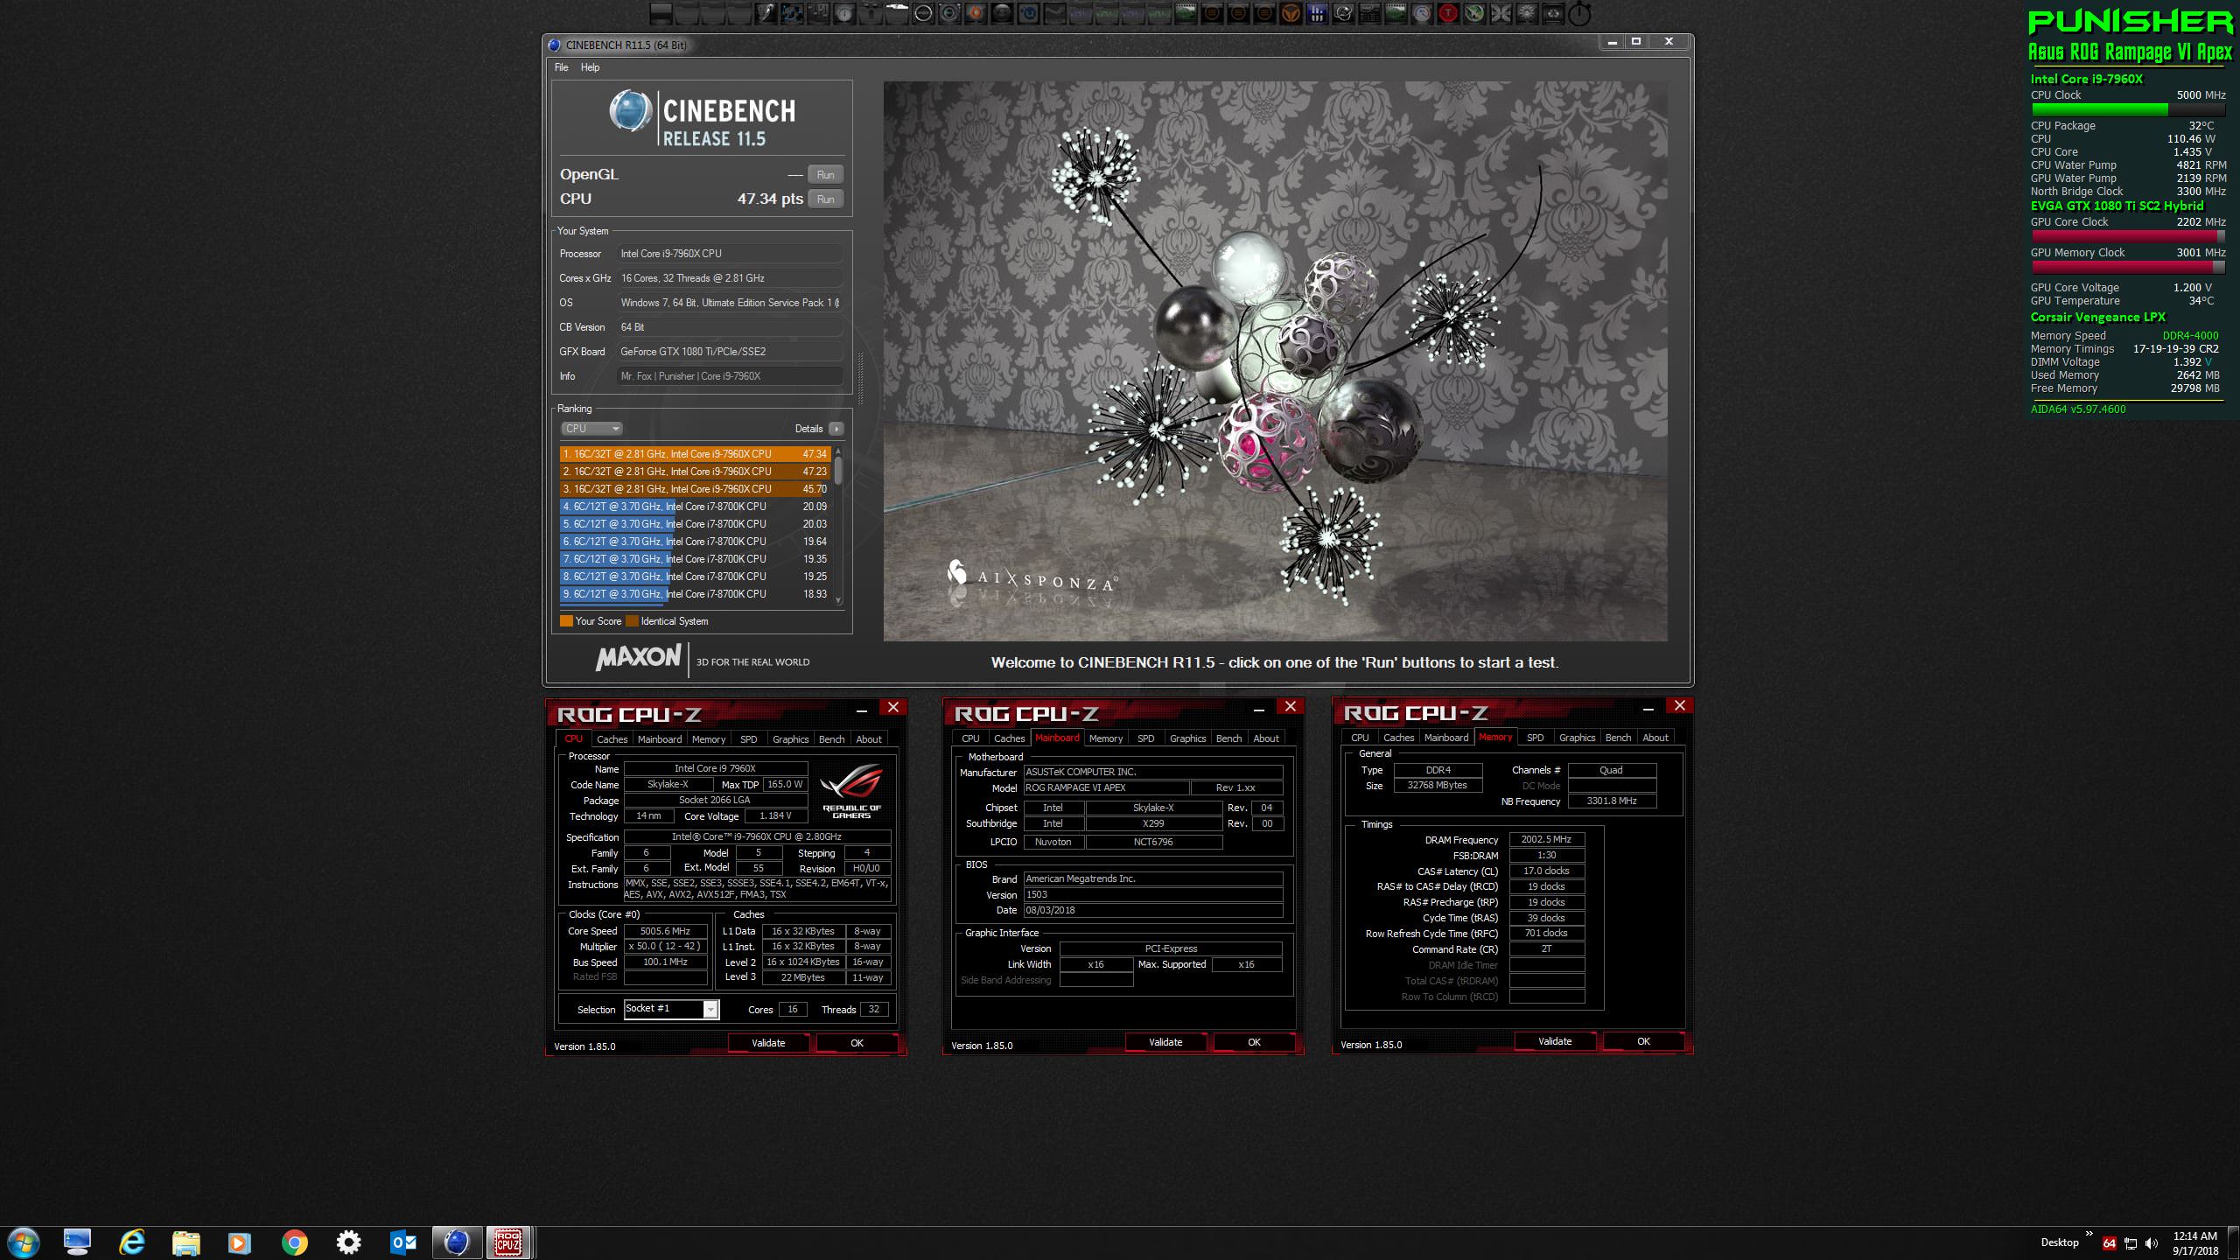Open the File menu in Cinebench
The image size is (2240, 1260).
click(561, 67)
